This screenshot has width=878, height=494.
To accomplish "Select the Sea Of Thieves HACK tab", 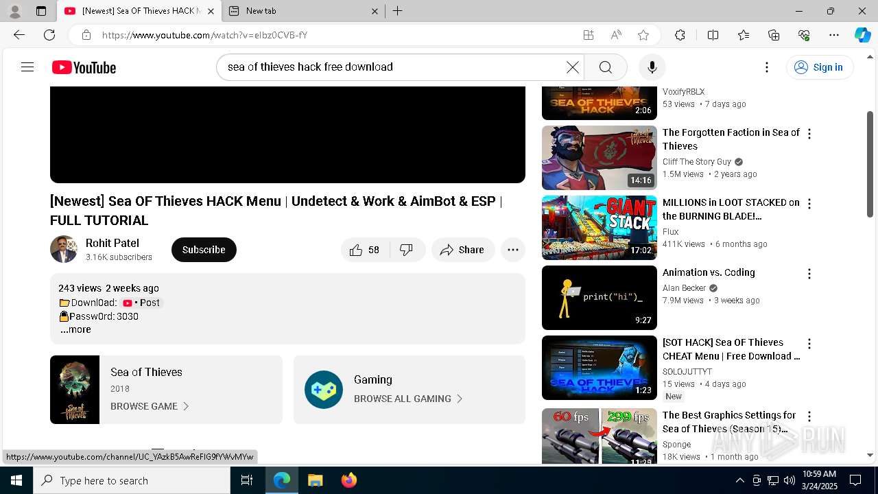I will (139, 11).
